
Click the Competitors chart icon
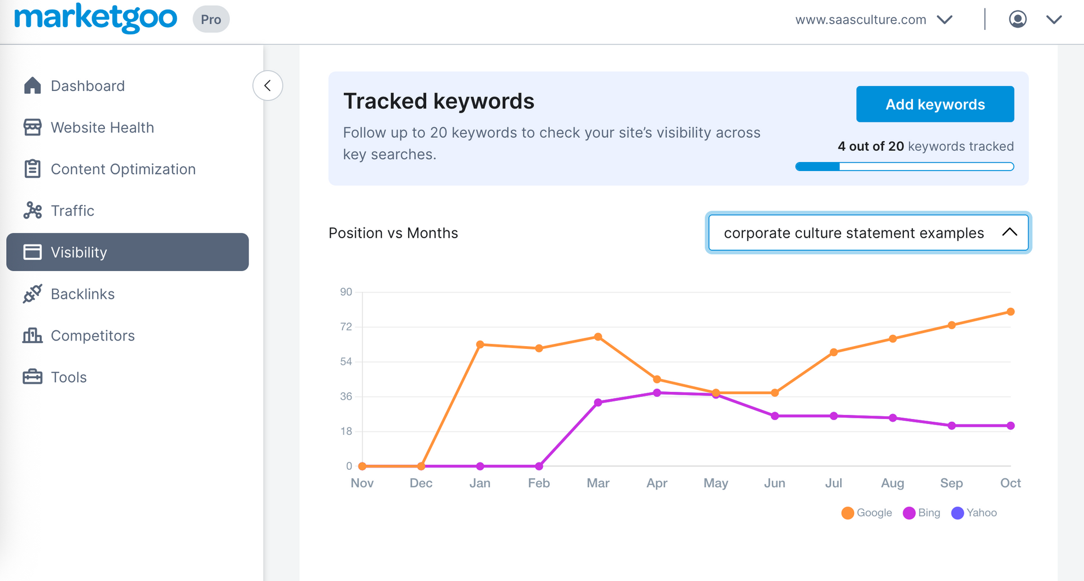click(x=33, y=335)
